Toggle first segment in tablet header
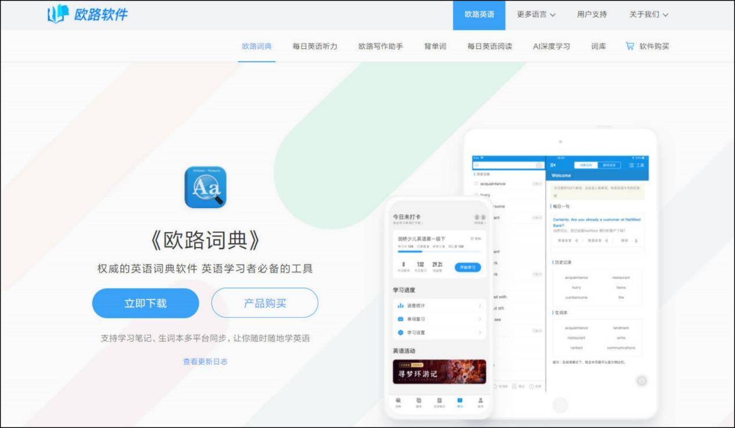The width and height of the screenshot is (735, 428). [x=586, y=166]
